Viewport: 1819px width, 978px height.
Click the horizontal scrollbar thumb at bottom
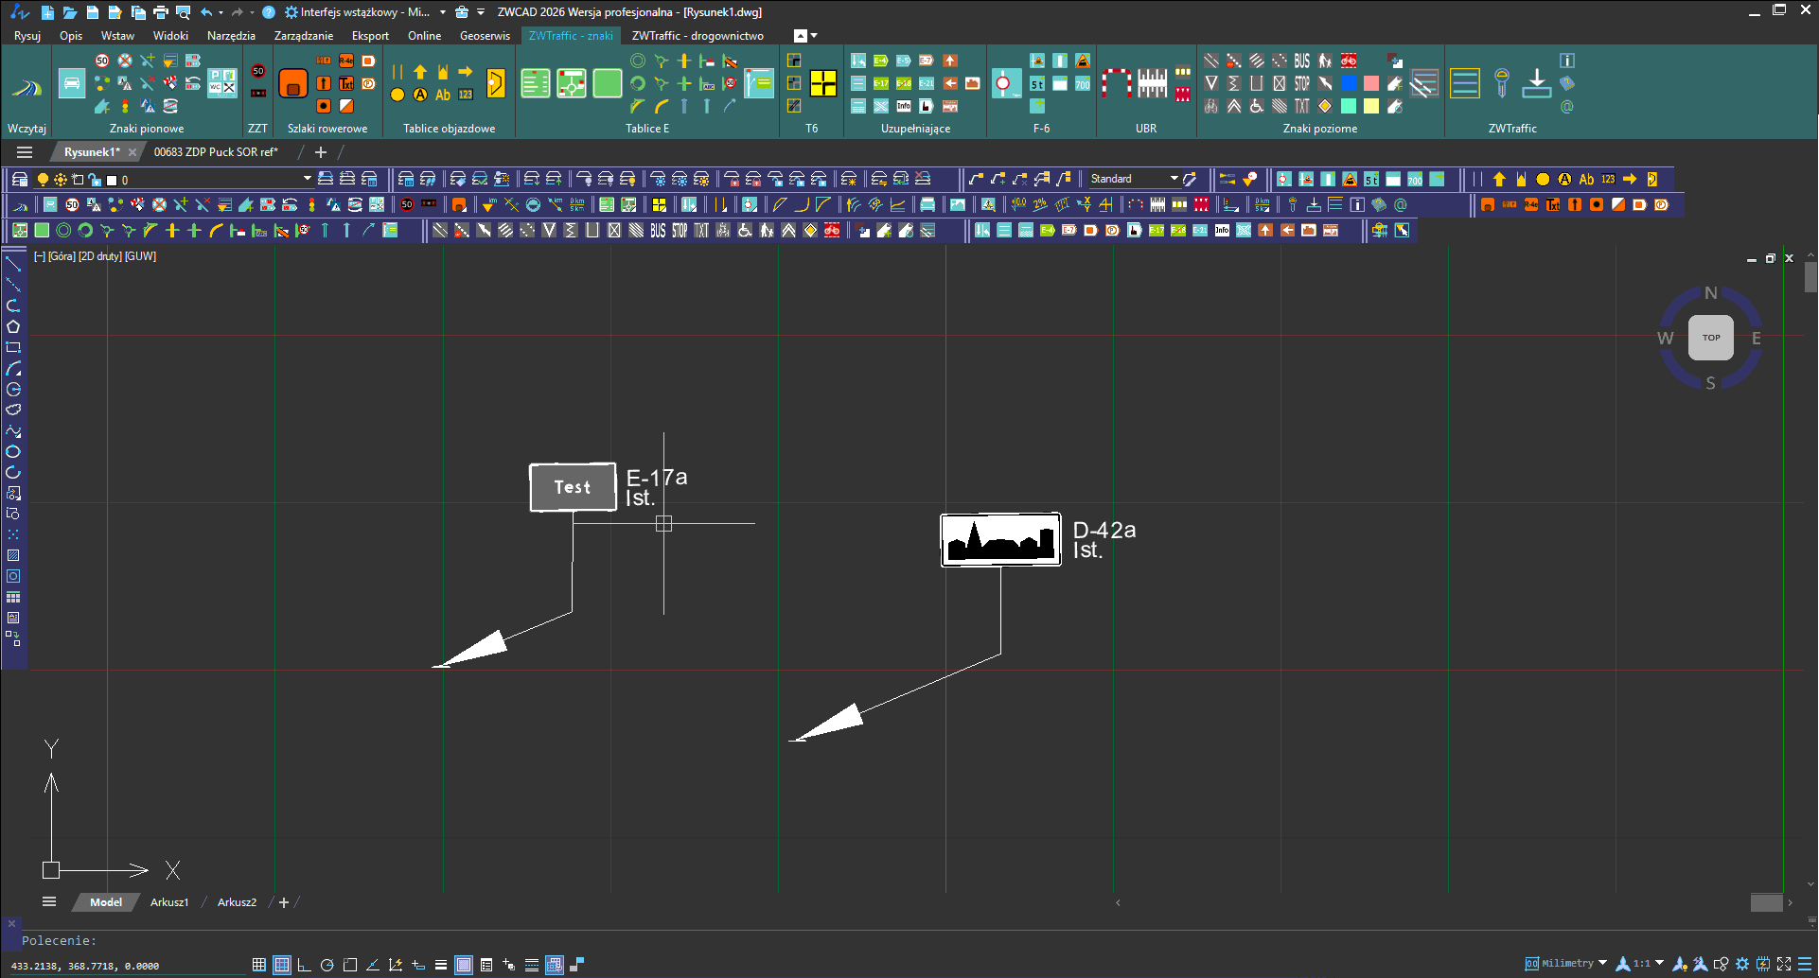tap(1766, 902)
